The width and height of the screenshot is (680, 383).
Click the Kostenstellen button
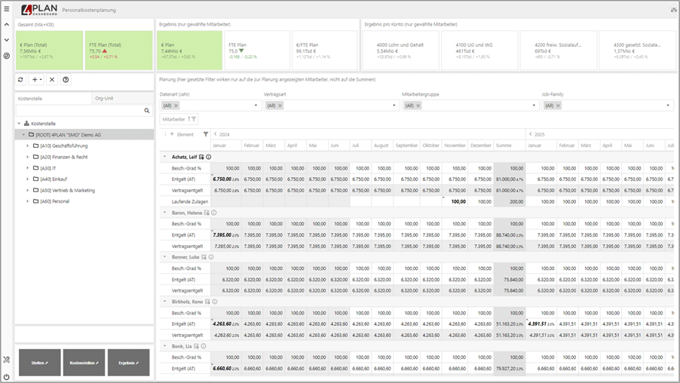tap(84, 363)
